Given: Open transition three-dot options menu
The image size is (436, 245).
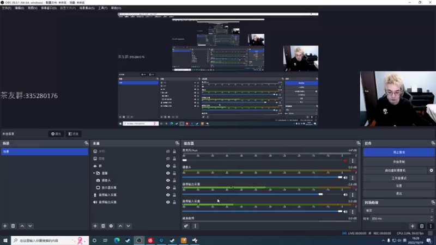Looking at the screenshot, I should [431, 226].
